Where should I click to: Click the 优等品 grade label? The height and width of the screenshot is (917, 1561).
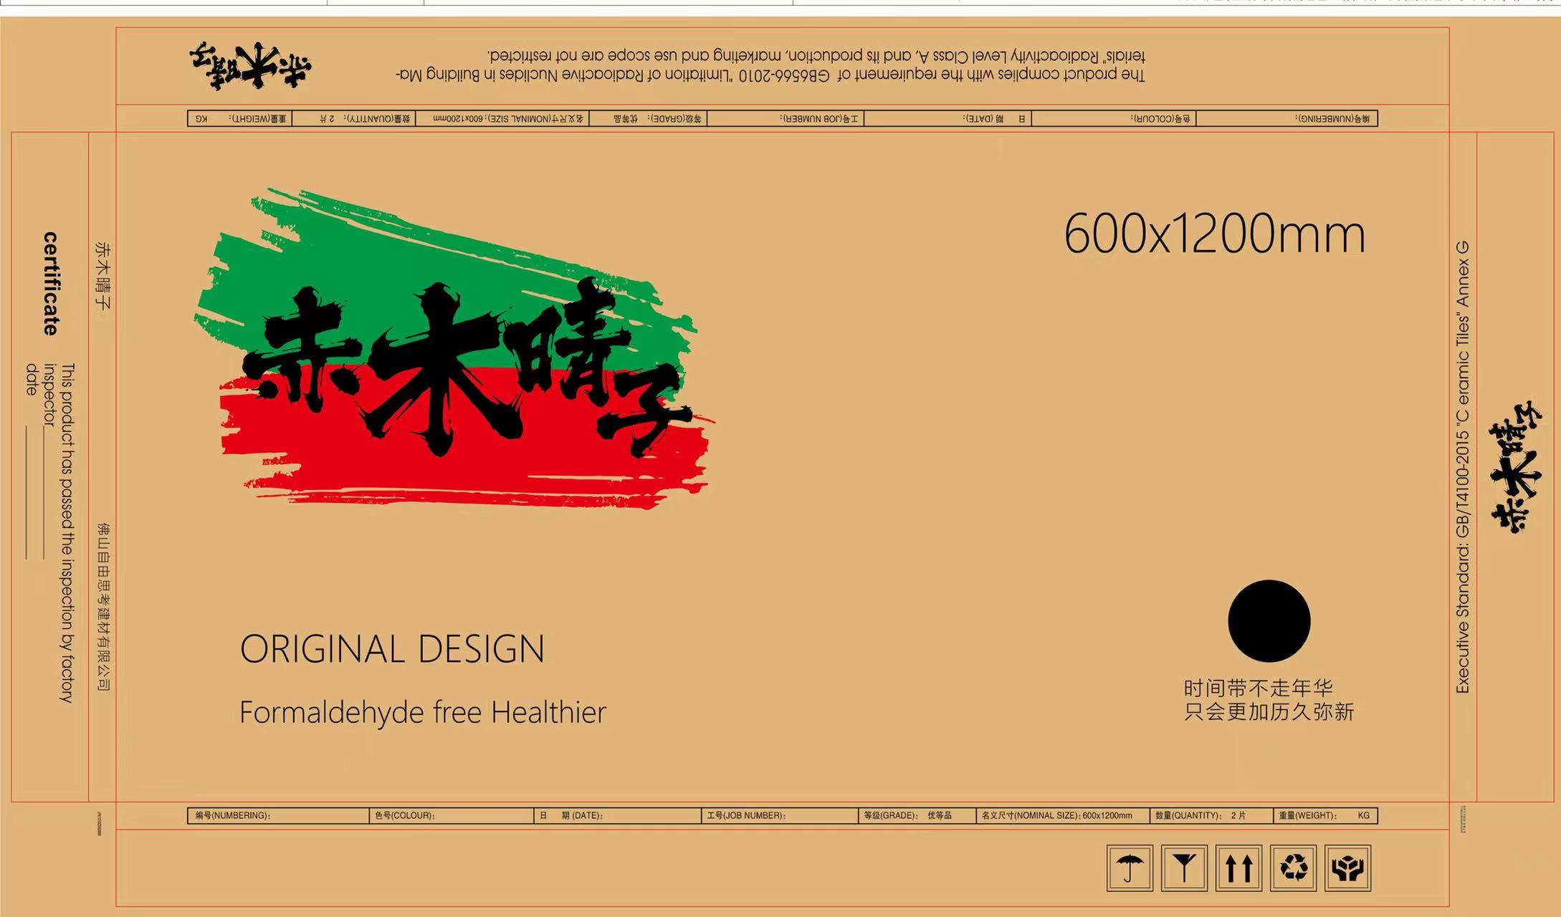(x=939, y=816)
